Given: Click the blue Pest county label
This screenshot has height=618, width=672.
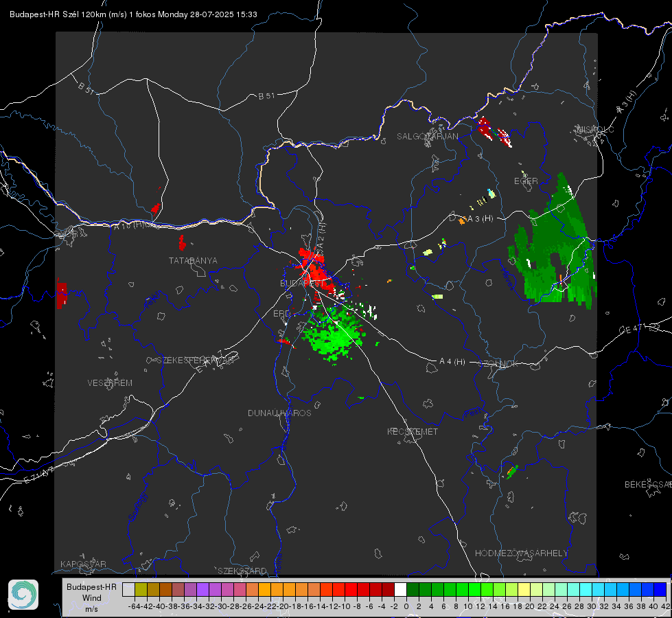Looking at the screenshot, I should [473, 413].
